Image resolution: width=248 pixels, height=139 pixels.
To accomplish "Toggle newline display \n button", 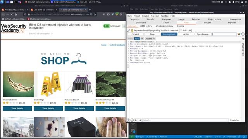I will tap(142, 39).
